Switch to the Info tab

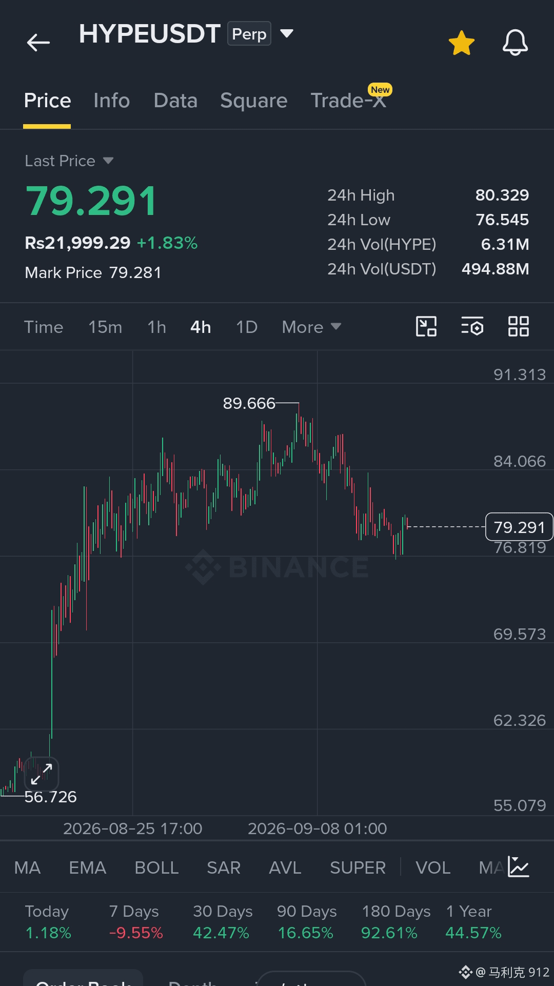tap(112, 101)
